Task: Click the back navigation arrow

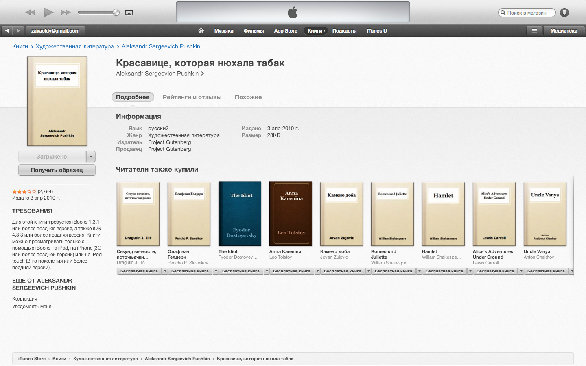Action: tap(7, 30)
